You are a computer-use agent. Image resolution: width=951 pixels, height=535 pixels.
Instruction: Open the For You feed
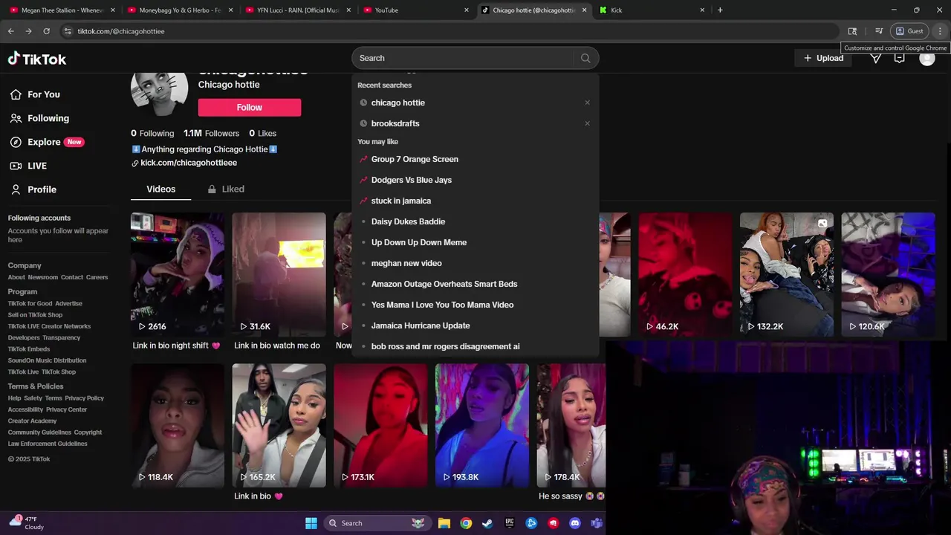tap(35, 94)
